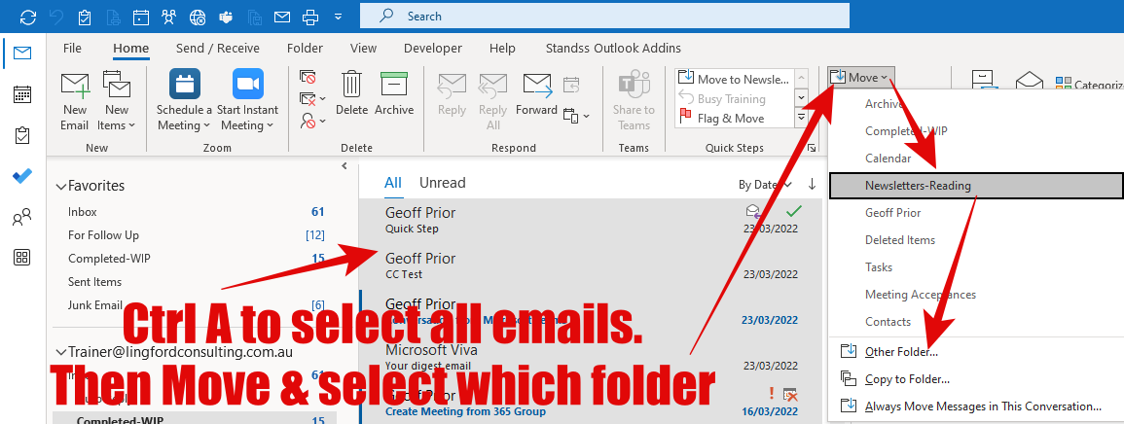Switch to the Unread filter tab
Viewport: 1124px width, 424px height.
click(442, 183)
